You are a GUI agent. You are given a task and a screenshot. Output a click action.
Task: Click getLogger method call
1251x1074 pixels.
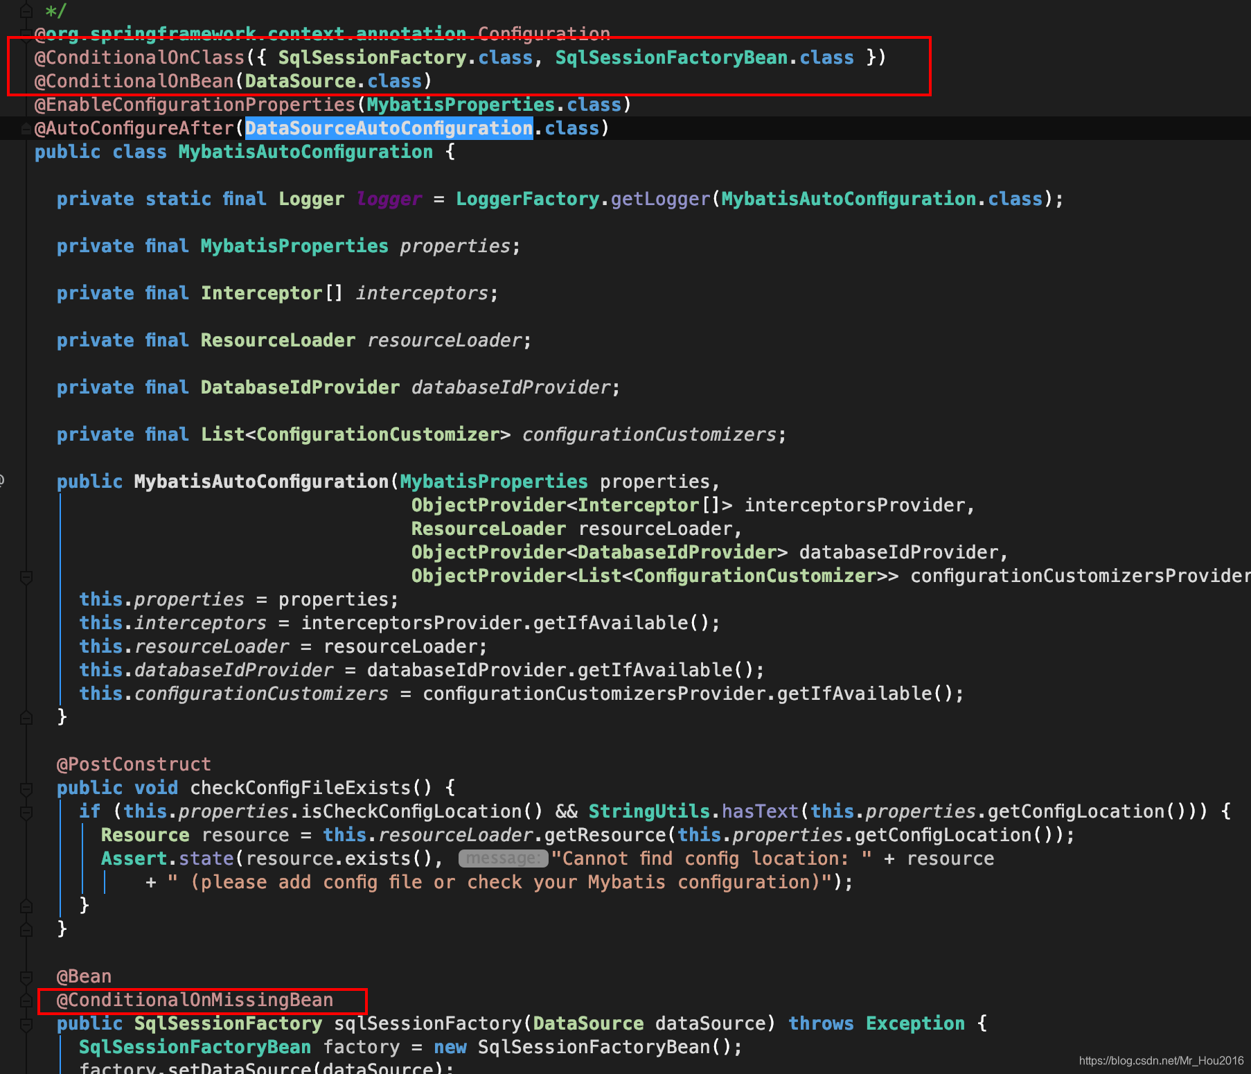pyautogui.click(x=661, y=199)
